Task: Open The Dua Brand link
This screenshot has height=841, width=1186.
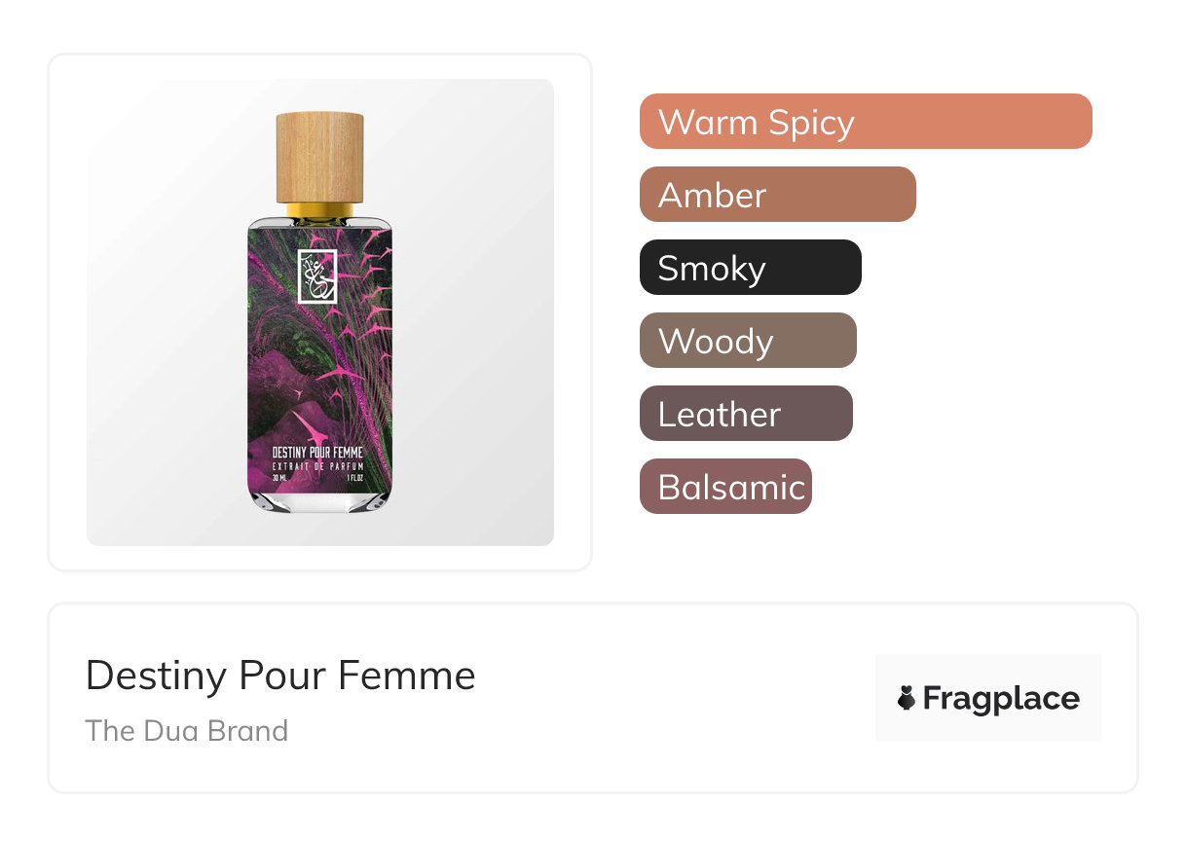Action: 187,731
